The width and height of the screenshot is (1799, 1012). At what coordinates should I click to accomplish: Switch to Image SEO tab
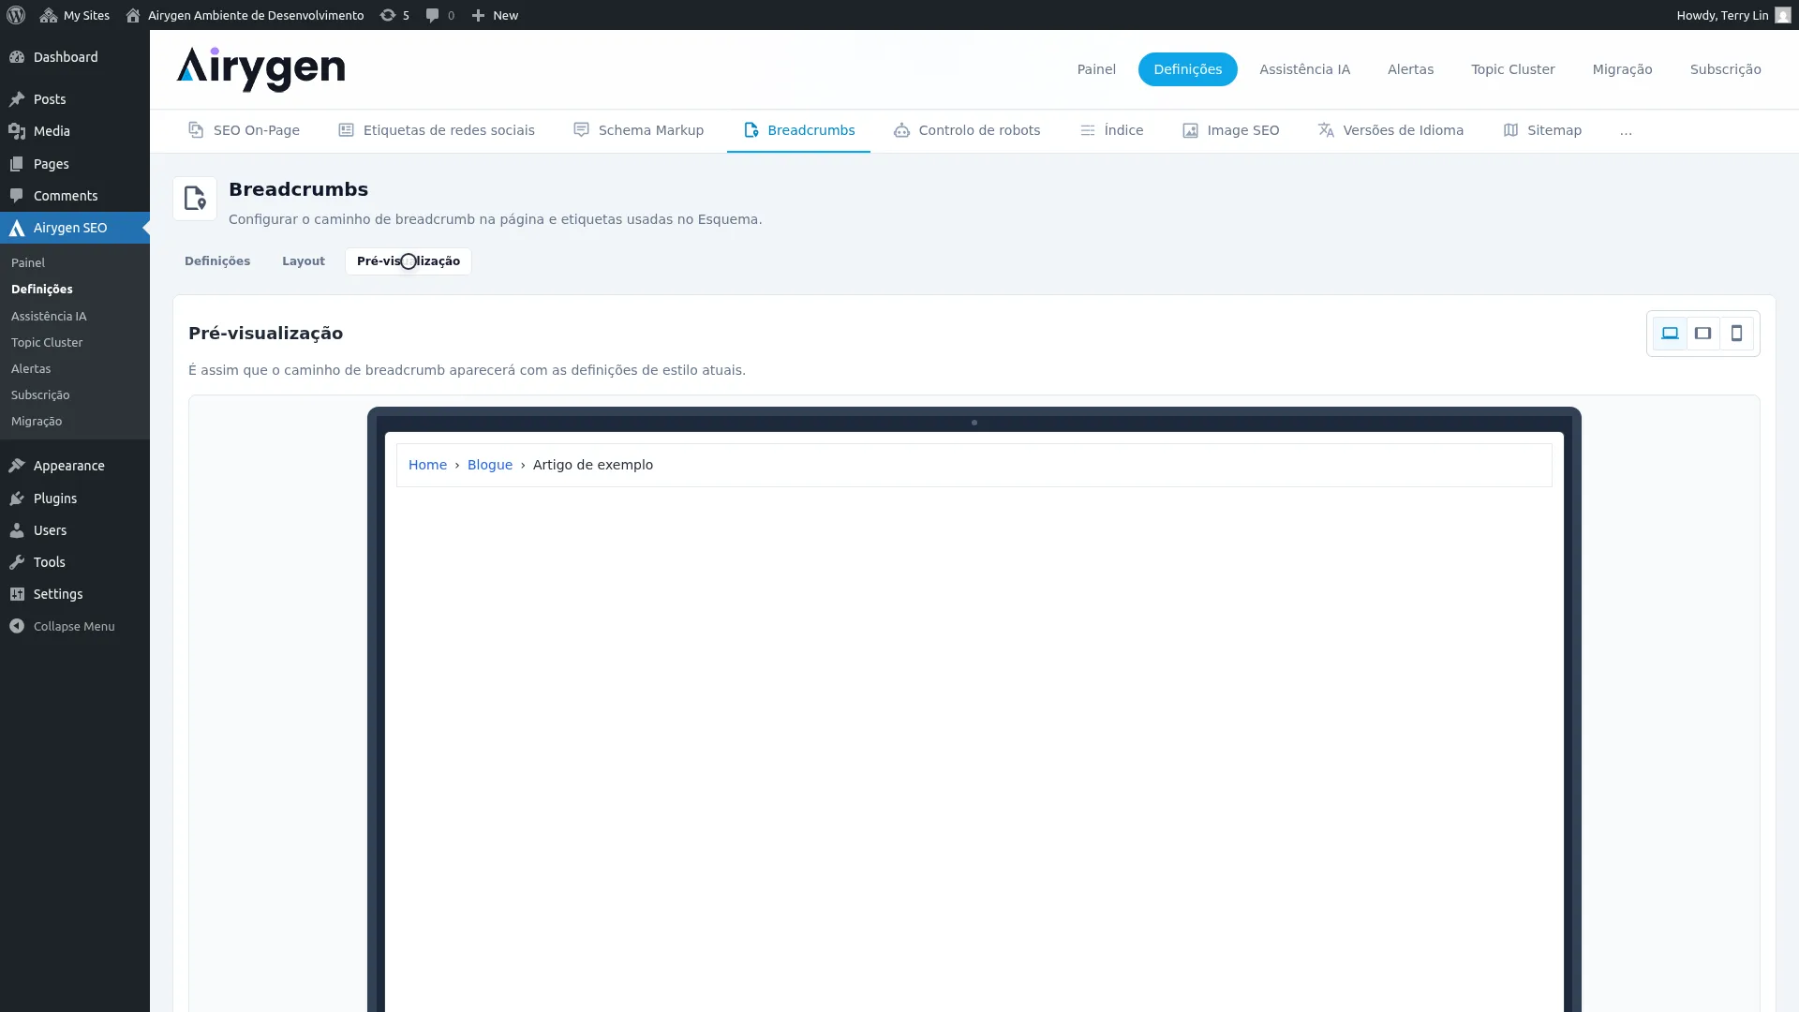1230,130
